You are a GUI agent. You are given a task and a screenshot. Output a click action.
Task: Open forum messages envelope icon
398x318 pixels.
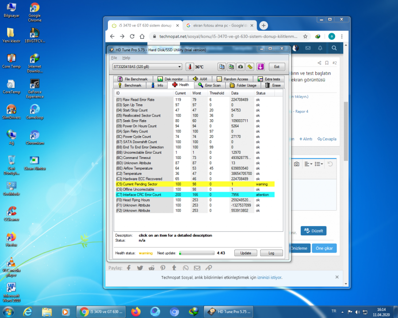[308, 48]
